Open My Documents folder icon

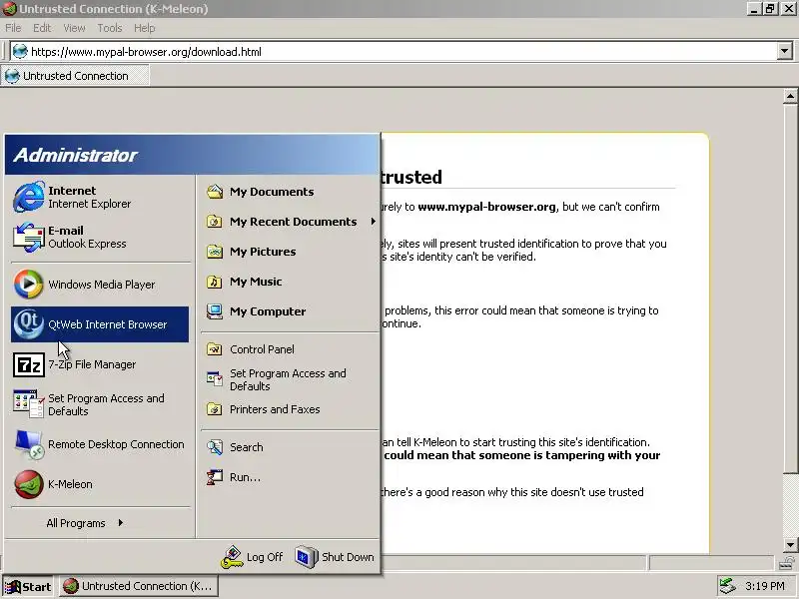pyautogui.click(x=215, y=192)
